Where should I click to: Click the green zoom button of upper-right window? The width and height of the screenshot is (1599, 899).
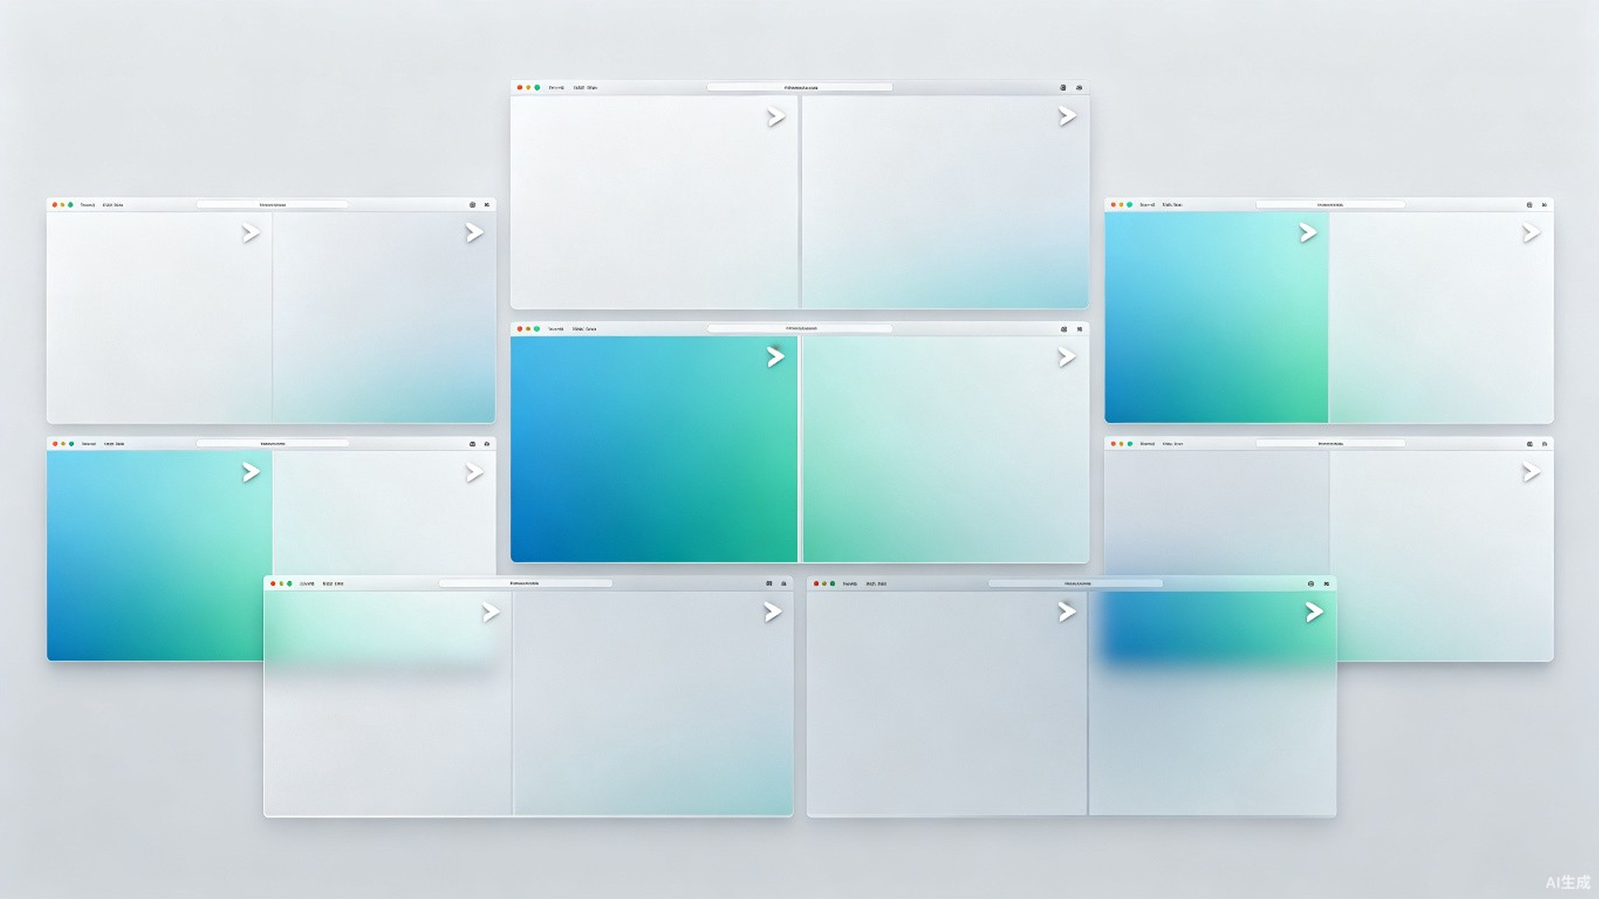(x=1130, y=204)
